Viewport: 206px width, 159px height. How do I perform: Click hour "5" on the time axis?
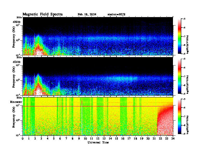(54, 138)
